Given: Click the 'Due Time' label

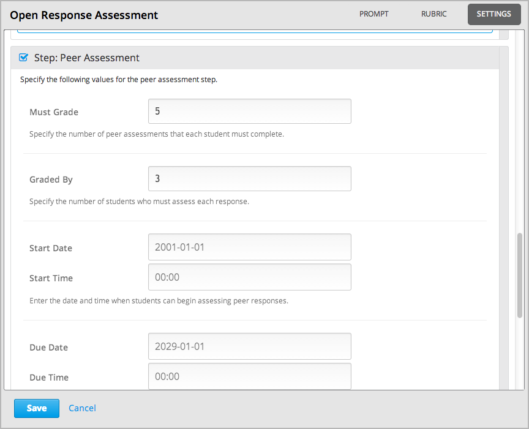Looking at the screenshot, I should [x=49, y=378].
